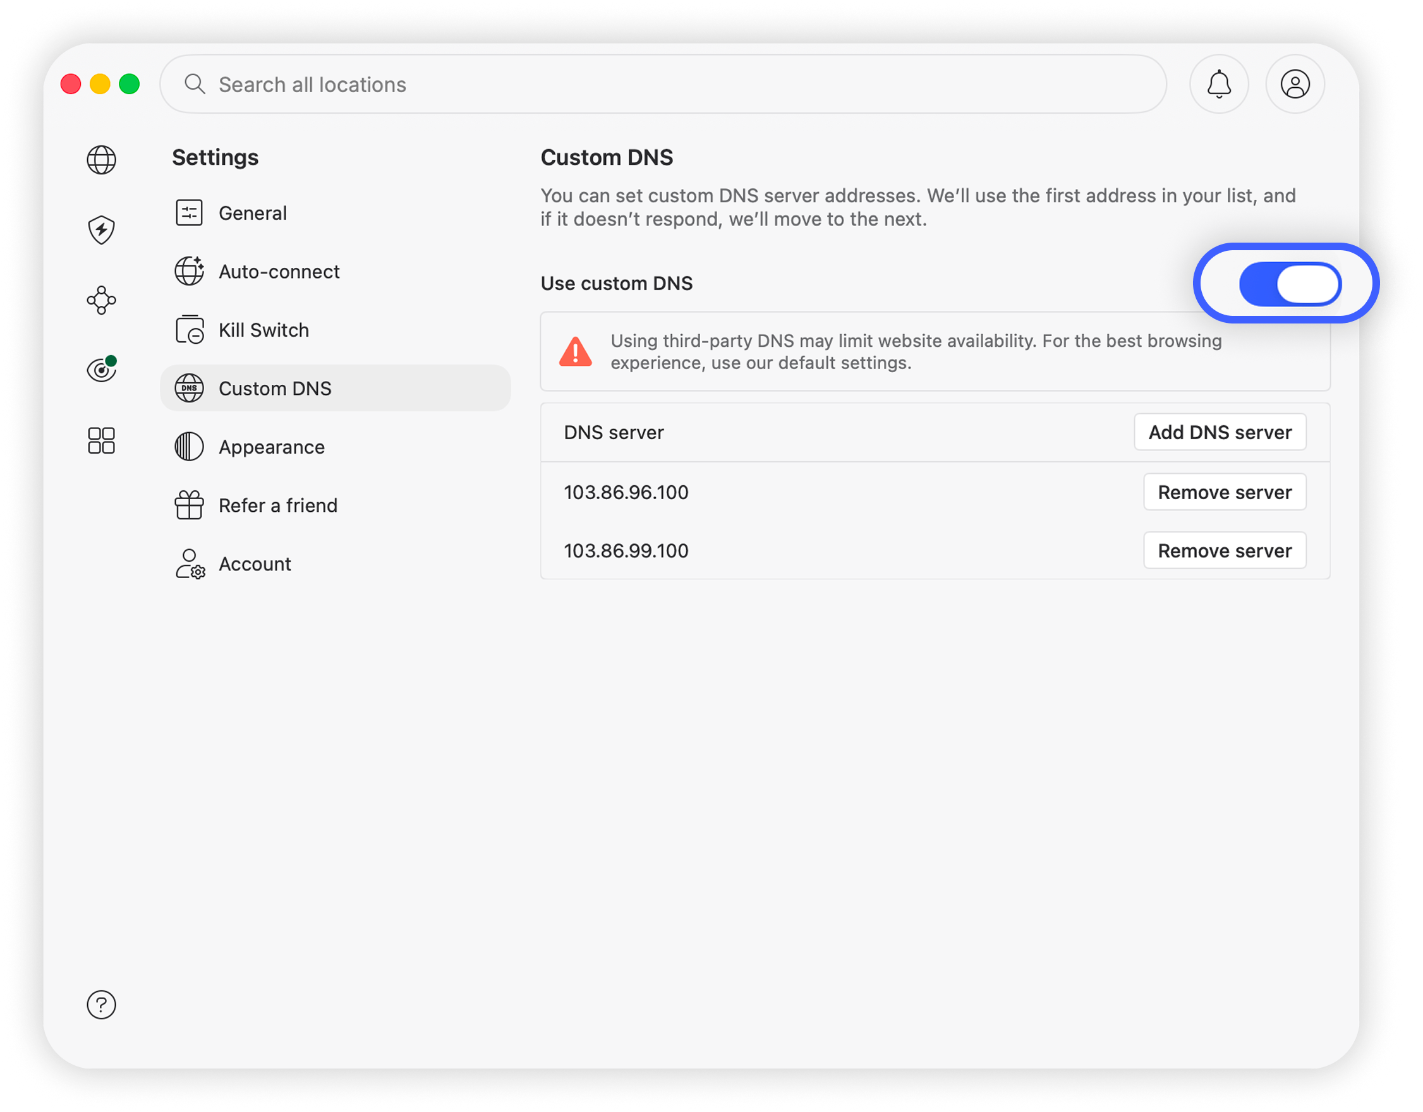The height and width of the screenshot is (1112, 1423).
Task: Open General settings
Action: point(336,213)
